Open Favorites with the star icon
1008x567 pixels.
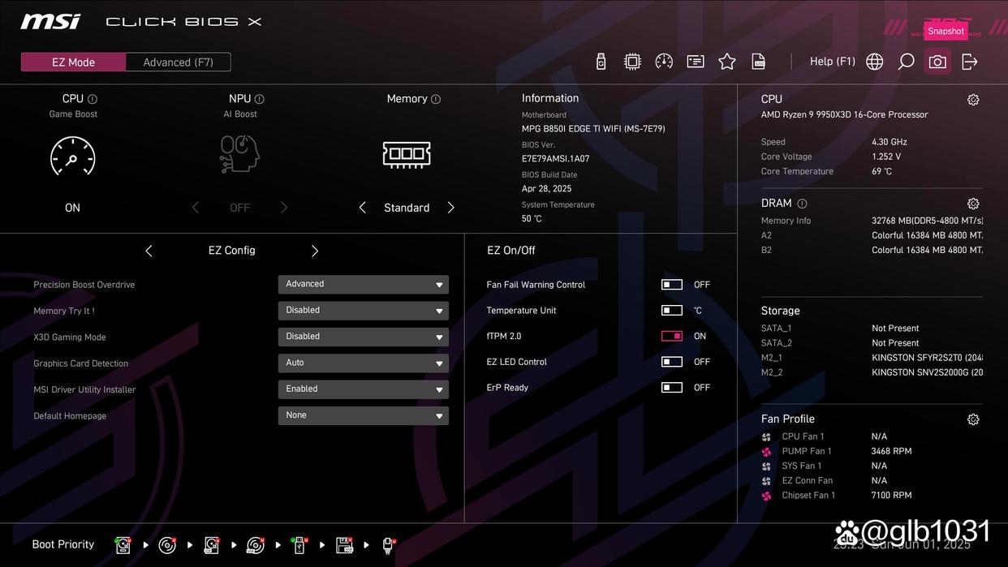(x=727, y=62)
